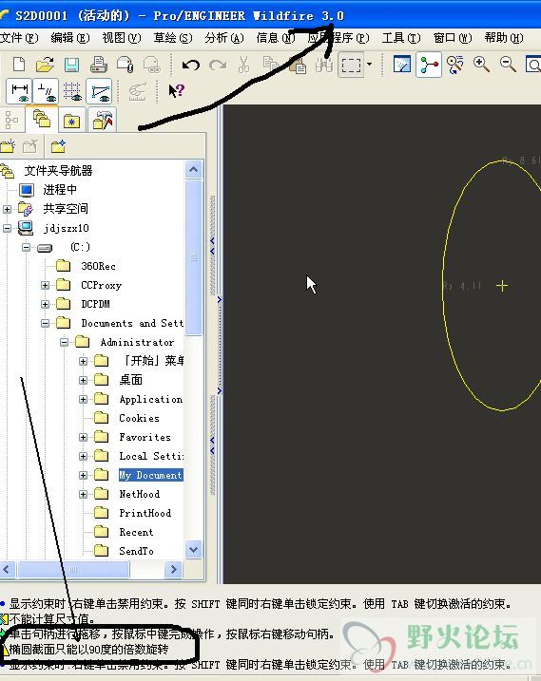Click the context help arrow-question icon

click(176, 90)
